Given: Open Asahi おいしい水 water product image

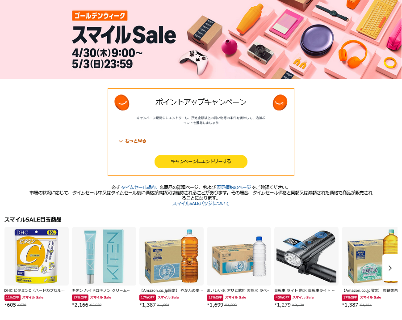Looking at the screenshot, I should (x=239, y=256).
